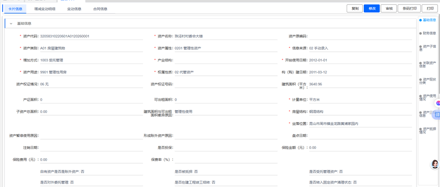Click the 坐落位置 field
This screenshot has height=187, width=440.
pyautogui.click(x=360, y=124)
